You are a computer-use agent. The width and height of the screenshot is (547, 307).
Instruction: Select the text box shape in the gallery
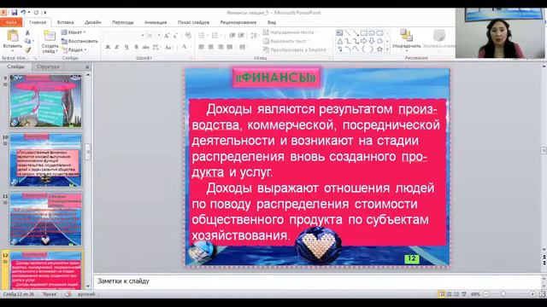339,33
